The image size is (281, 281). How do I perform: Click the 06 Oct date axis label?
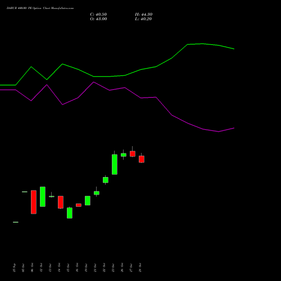32,268
